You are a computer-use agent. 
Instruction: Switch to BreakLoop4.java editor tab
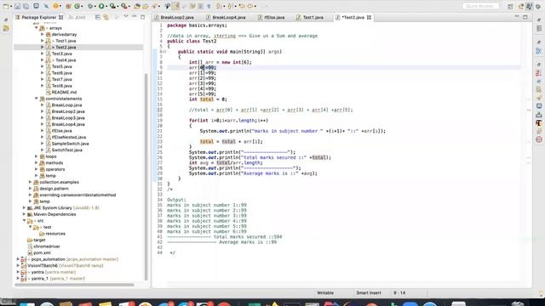tap(226, 17)
